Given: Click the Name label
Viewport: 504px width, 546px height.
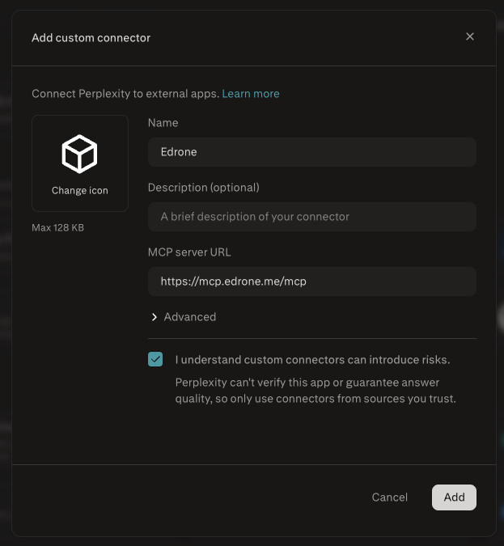Looking at the screenshot, I should [x=163, y=123].
